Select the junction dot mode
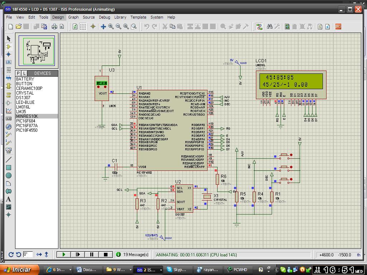The image size is (367, 275). click(x=9, y=54)
